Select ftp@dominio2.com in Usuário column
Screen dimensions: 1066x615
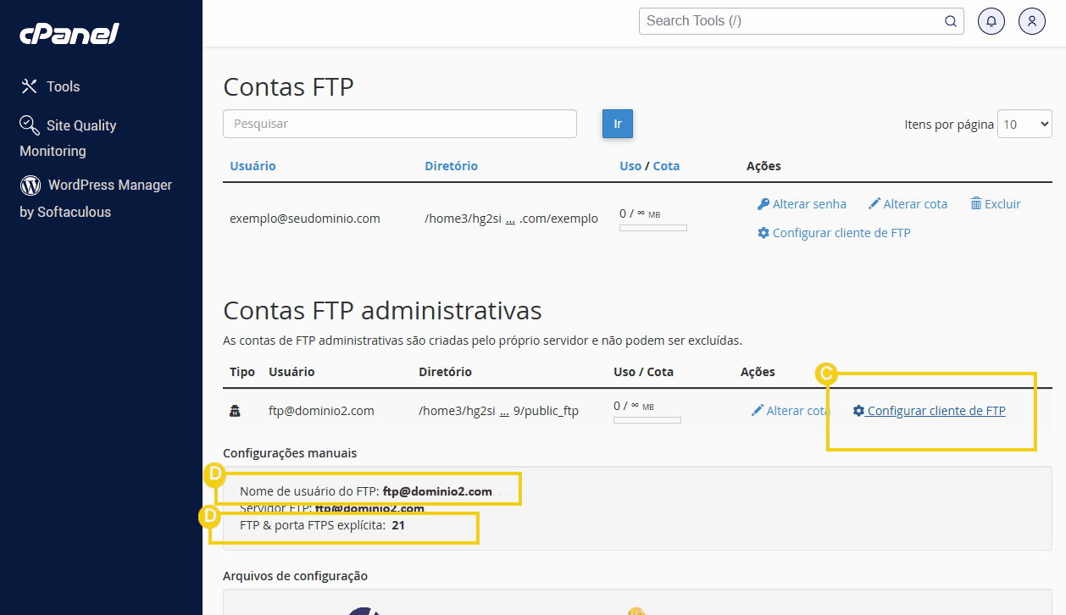pos(321,411)
